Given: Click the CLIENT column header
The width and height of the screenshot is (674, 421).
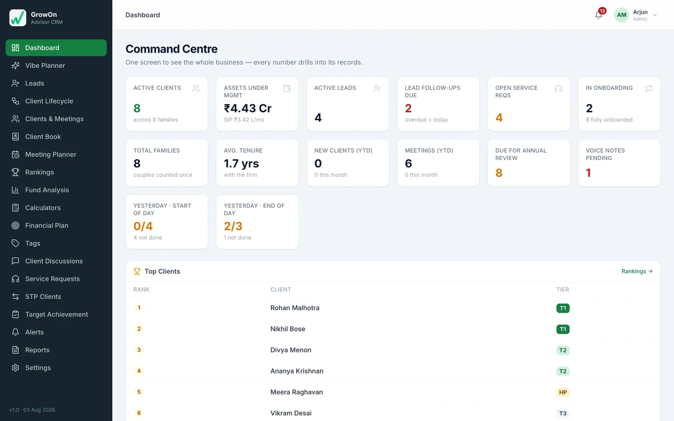Looking at the screenshot, I should point(281,290).
